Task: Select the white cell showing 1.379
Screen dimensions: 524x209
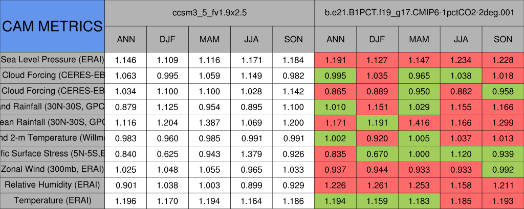Action: point(251,153)
